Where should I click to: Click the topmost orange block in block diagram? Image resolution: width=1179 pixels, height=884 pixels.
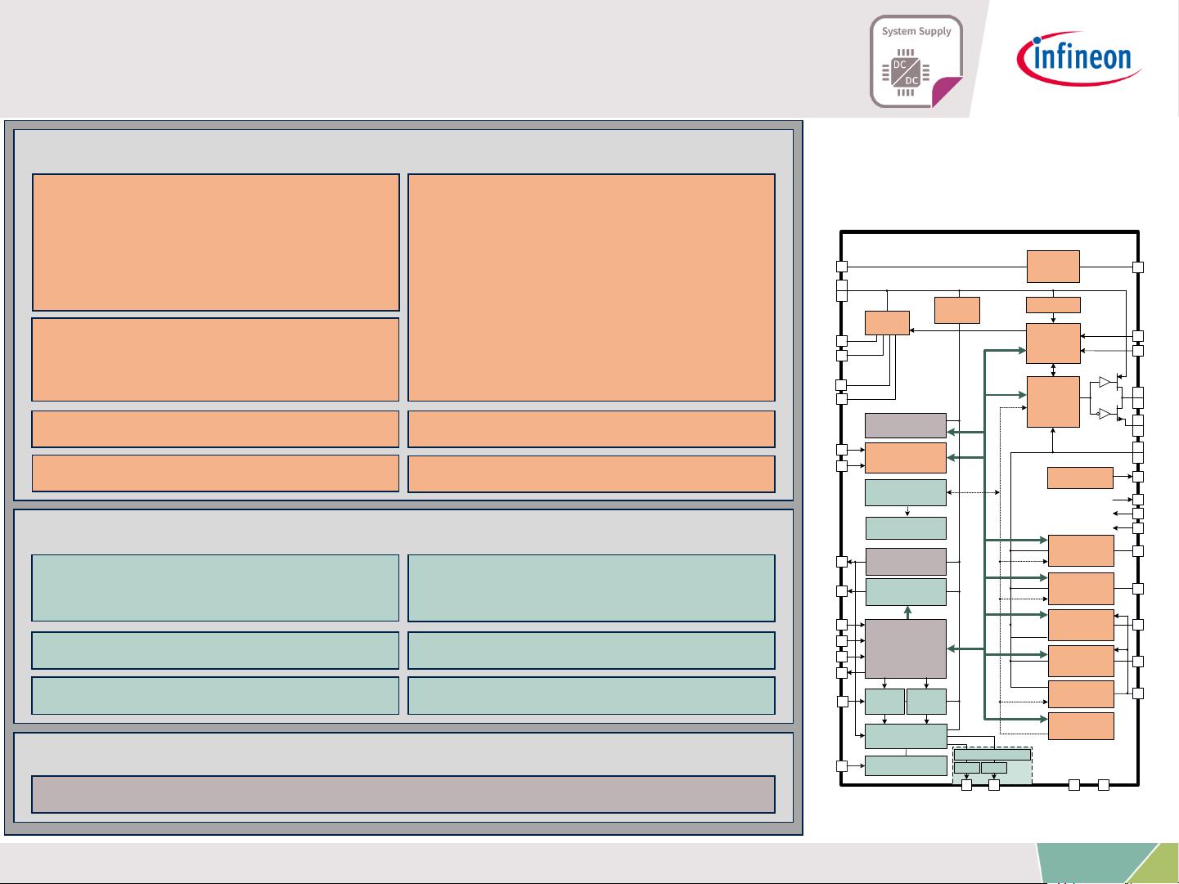(1053, 267)
